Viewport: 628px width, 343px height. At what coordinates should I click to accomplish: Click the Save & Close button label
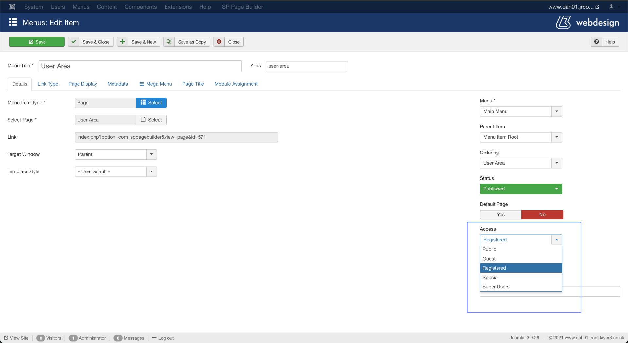(96, 42)
